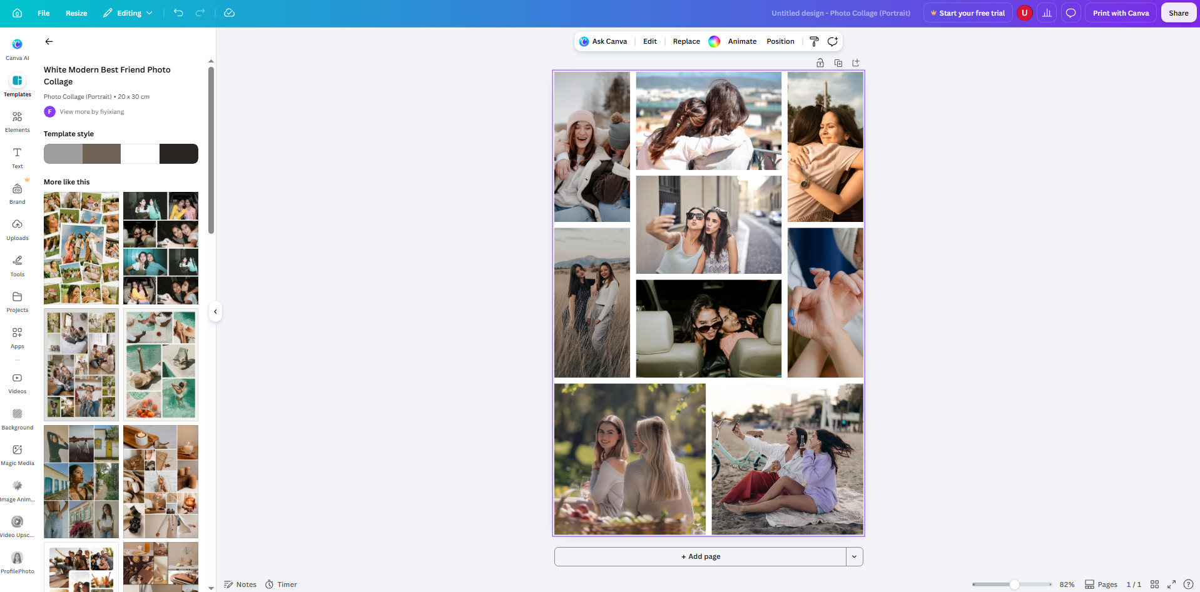1200x592 pixels.
Task: Open the Editing mode dropdown
Action: tap(128, 13)
